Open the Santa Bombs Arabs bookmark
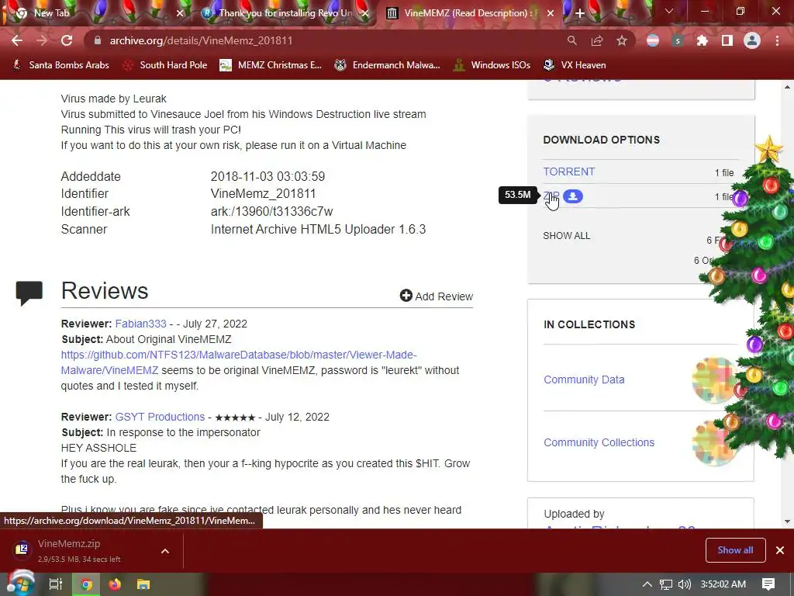Image resolution: width=794 pixels, height=596 pixels. (60, 65)
